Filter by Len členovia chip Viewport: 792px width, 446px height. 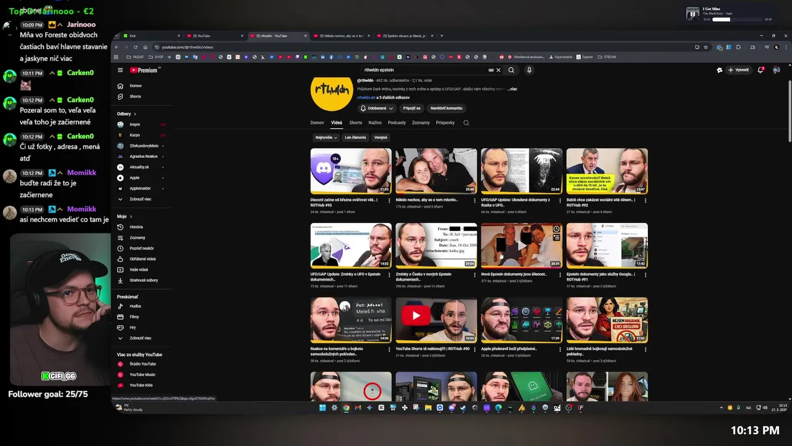pos(355,138)
